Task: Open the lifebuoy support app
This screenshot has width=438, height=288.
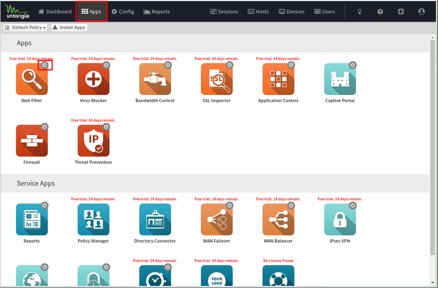Action: pos(278,276)
